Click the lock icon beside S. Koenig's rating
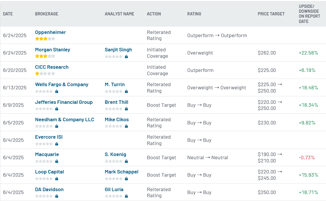Screen dimensions: 326x201 click(x=126, y=161)
